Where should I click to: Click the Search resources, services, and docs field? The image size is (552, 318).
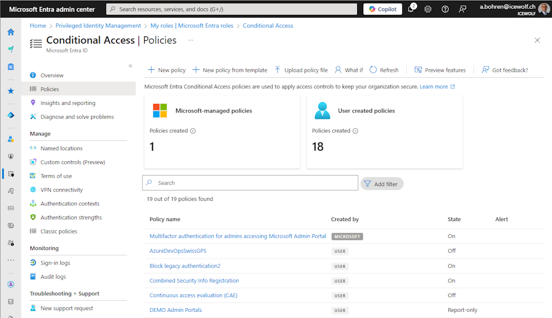[232, 9]
